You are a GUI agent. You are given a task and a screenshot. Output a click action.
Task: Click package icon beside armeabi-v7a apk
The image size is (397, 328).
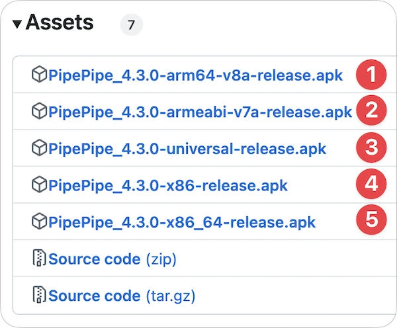point(39,111)
